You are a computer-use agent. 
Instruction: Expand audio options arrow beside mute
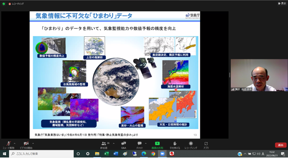[15, 143]
